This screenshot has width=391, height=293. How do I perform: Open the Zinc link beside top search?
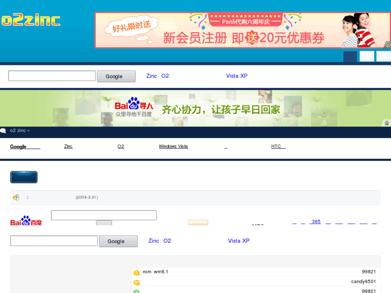pos(152,76)
